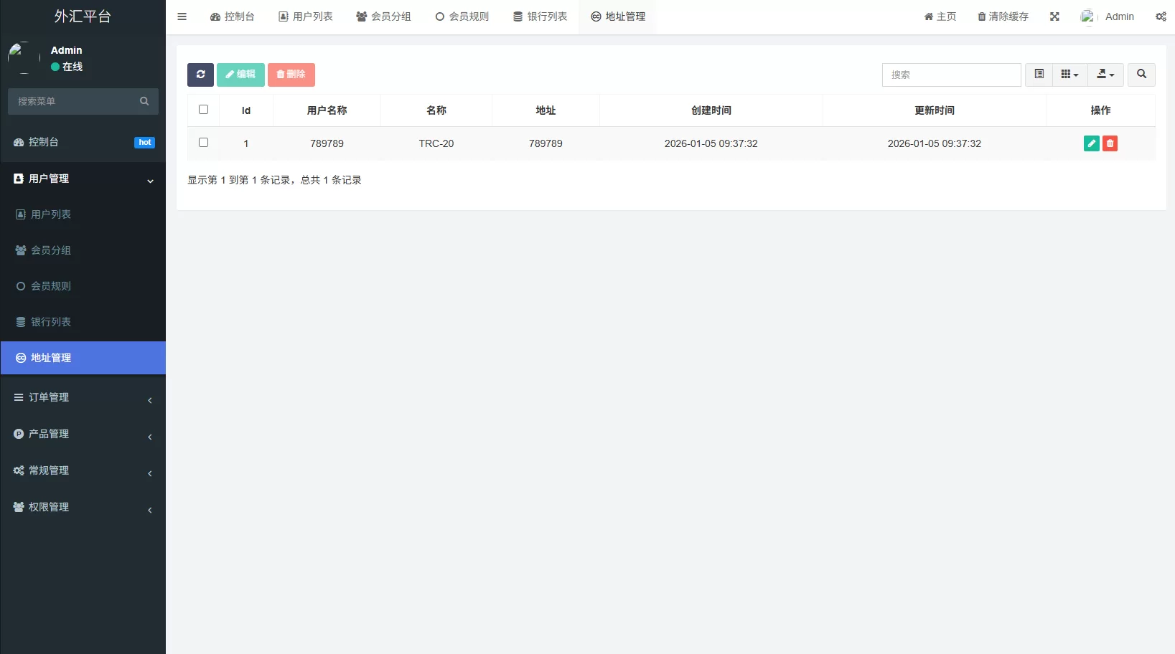Click the 编辑 button above the table

point(240,75)
